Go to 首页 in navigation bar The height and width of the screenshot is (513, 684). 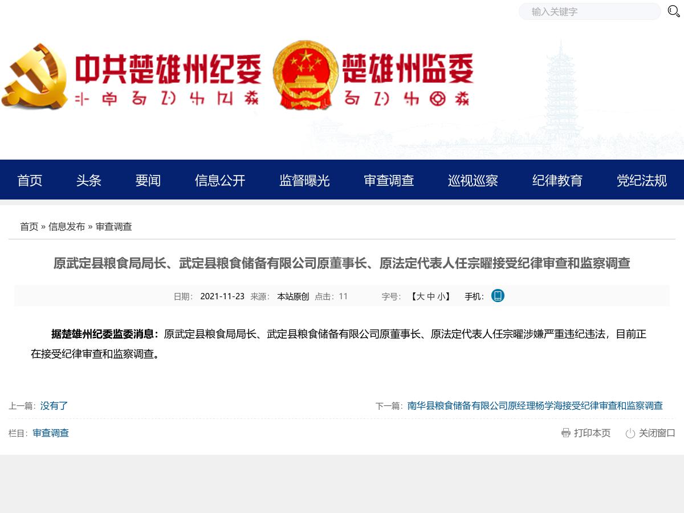coord(30,180)
